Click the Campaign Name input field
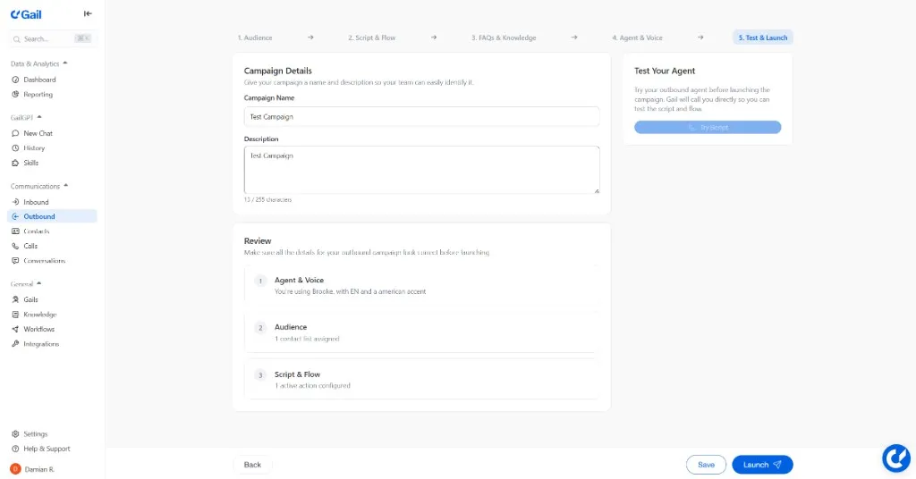 pyautogui.click(x=422, y=117)
